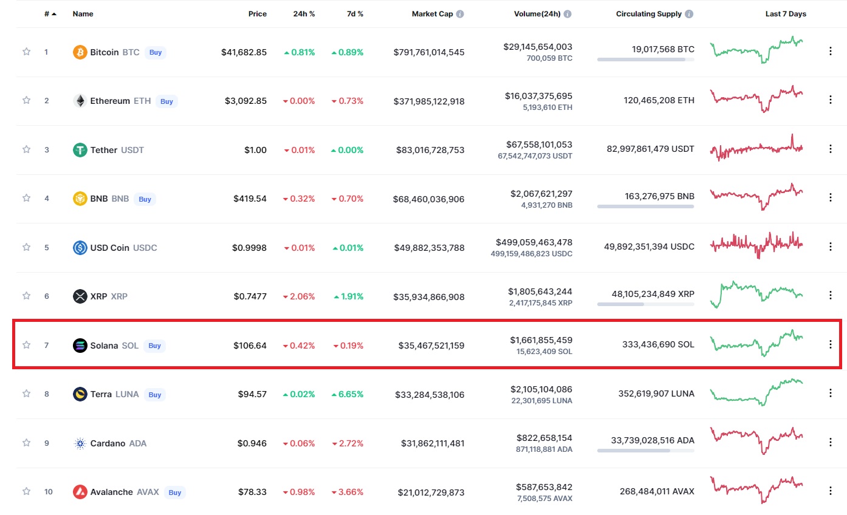The height and width of the screenshot is (515, 847).
Task: Open USD Coin row three-dot menu
Action: coord(831,247)
